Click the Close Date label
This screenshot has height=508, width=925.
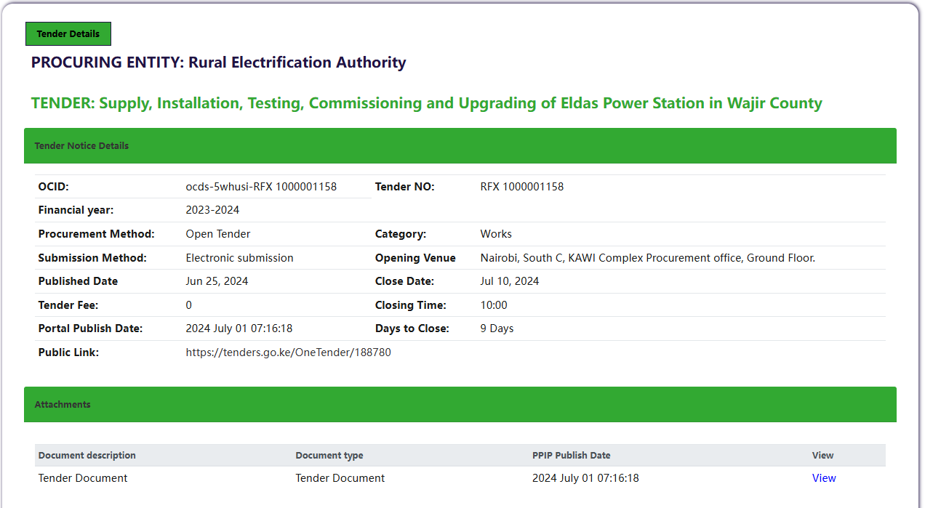404,281
